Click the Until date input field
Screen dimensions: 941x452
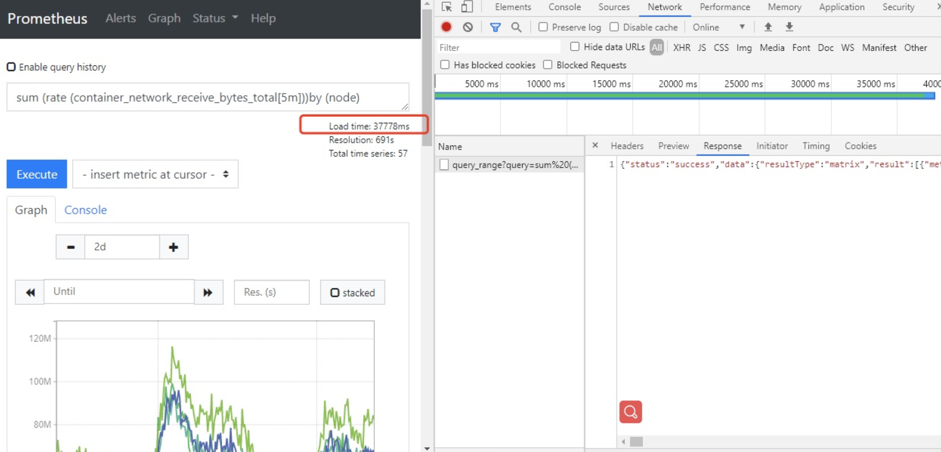coord(119,292)
